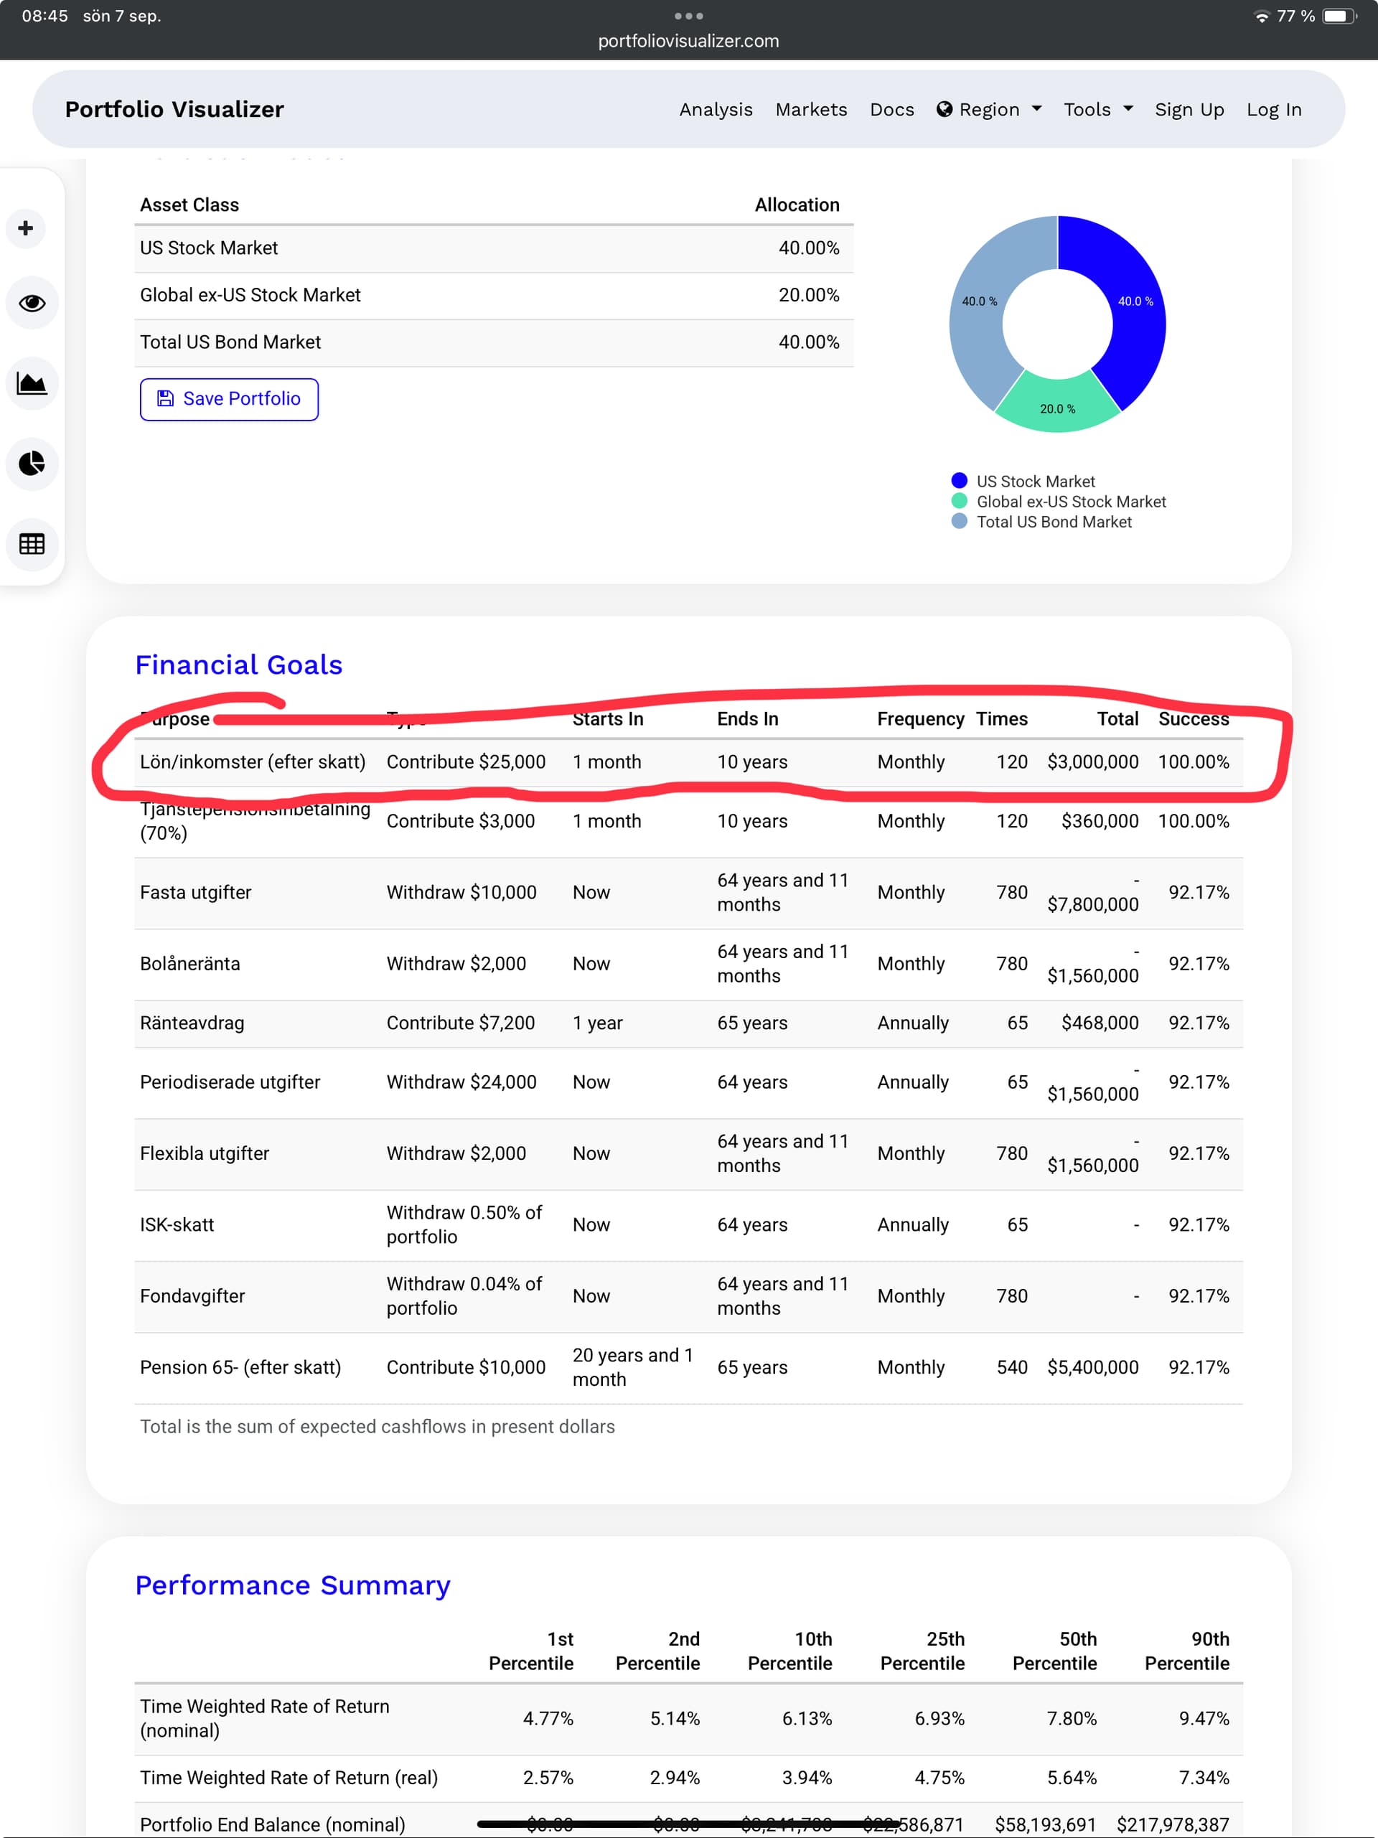The height and width of the screenshot is (1838, 1378).
Task: Toggle US Stock Market legend entry
Action: pyautogui.click(x=1035, y=481)
